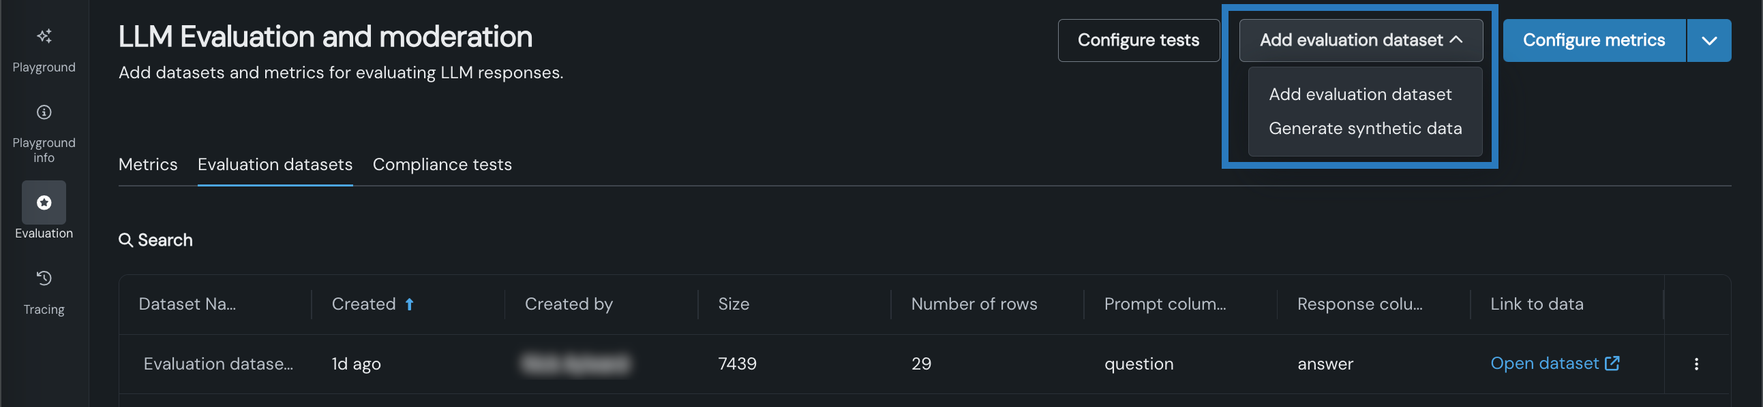Open the Playground info icon
The height and width of the screenshot is (407, 1763).
[44, 112]
